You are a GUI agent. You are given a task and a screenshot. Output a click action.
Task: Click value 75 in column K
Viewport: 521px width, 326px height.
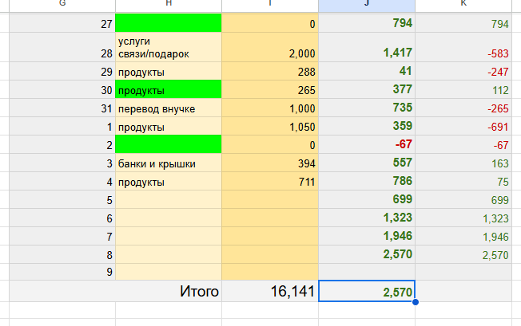pos(463,181)
